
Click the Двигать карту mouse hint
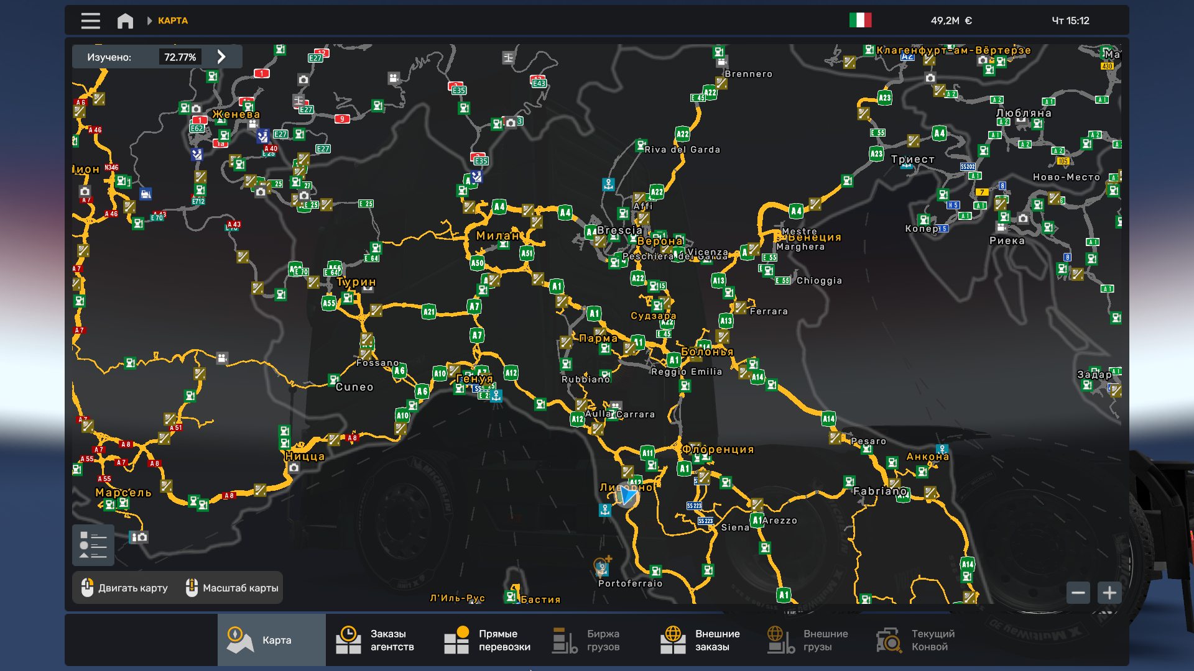(x=124, y=588)
